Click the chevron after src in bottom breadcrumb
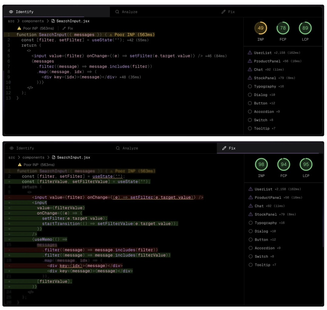Screen dimensions: 327x310 19,157
